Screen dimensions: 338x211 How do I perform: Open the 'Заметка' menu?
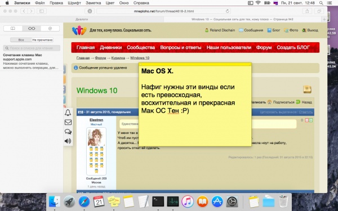pyautogui.click(x=94, y=3)
